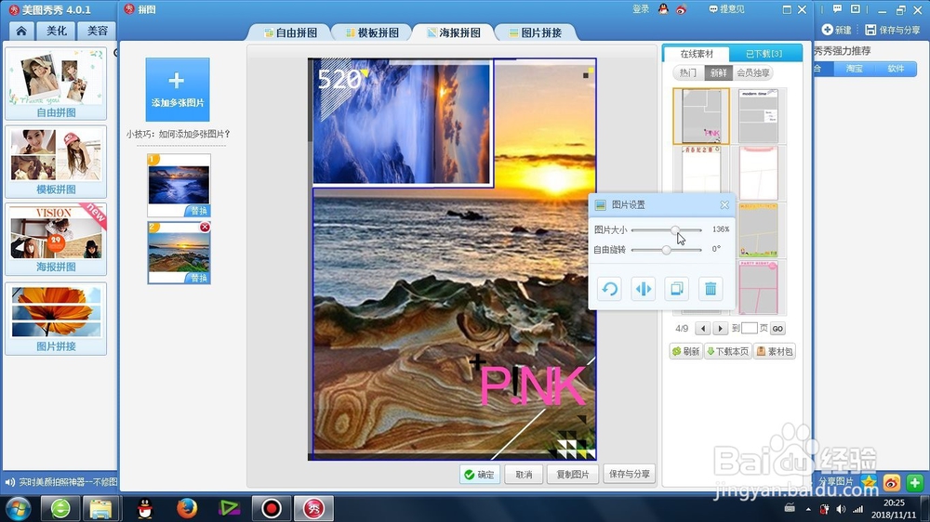Click the Weibo share icon at bottom right
This screenshot has width=930, height=522.
(x=892, y=482)
